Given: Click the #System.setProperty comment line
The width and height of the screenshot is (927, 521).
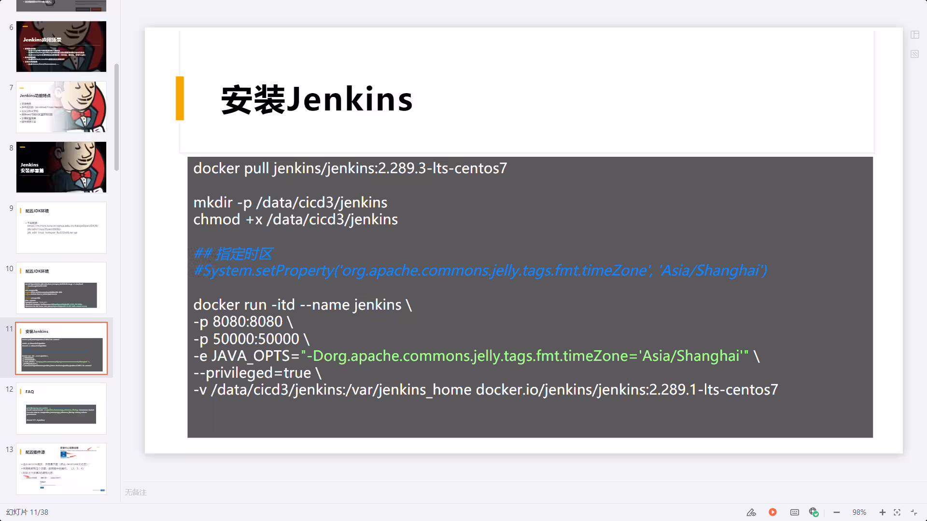Looking at the screenshot, I should 480,271.
